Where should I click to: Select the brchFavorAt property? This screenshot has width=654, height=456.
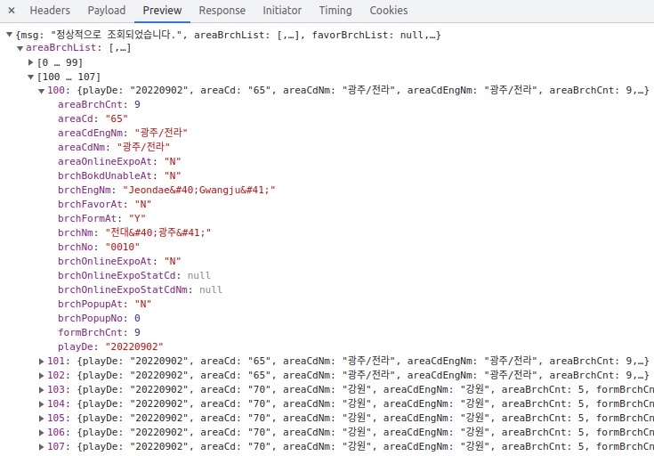pyautogui.click(x=105, y=204)
